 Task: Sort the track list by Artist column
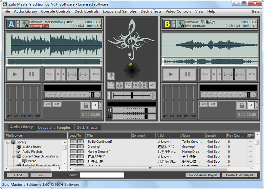click(x=168, y=135)
